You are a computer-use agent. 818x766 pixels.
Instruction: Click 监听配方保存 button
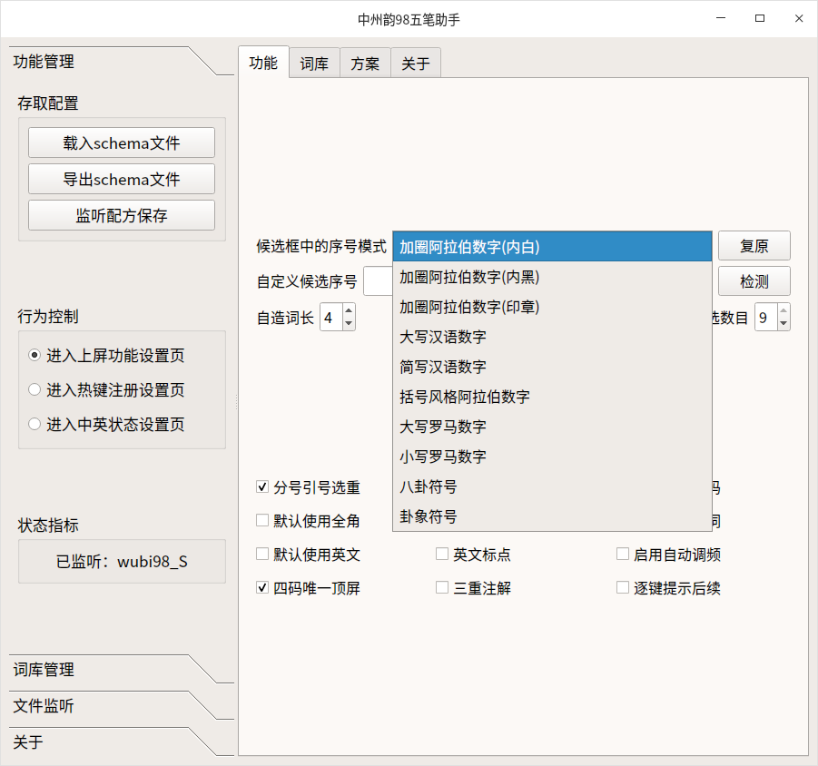pos(121,215)
